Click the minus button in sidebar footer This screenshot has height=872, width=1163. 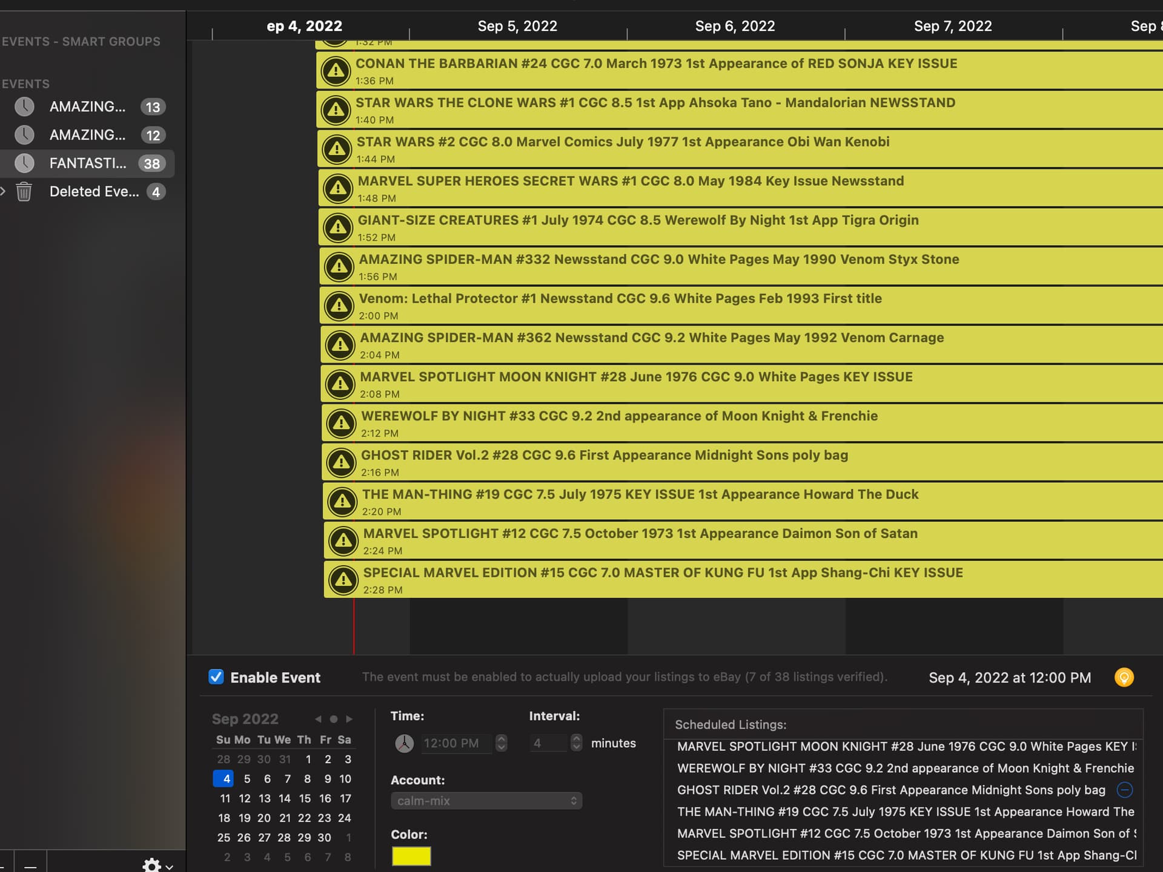point(30,866)
